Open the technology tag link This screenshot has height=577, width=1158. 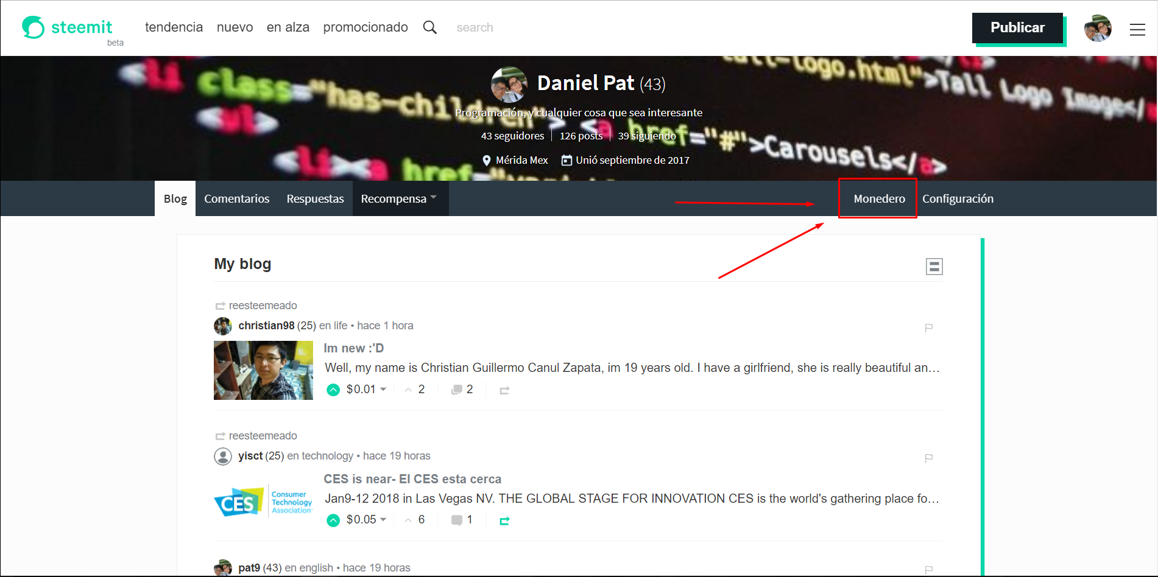click(327, 456)
